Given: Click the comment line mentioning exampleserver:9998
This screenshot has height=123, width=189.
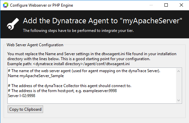Looking at the screenshot, I should (x=62, y=91).
